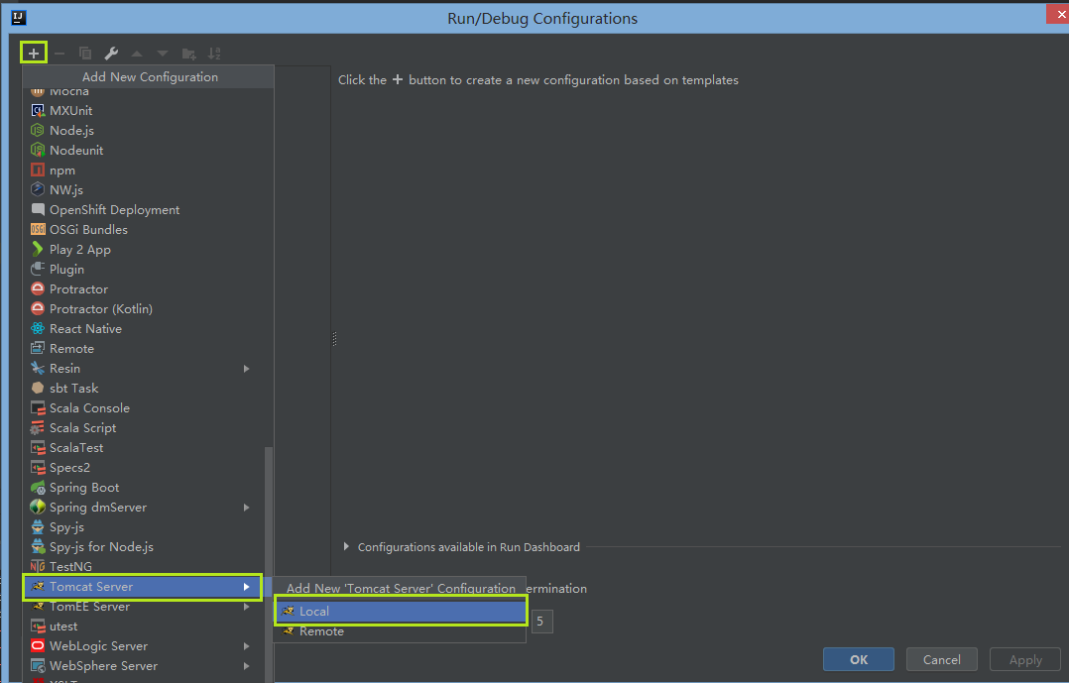Expand the TomEE Server submenu arrow

pos(247,607)
